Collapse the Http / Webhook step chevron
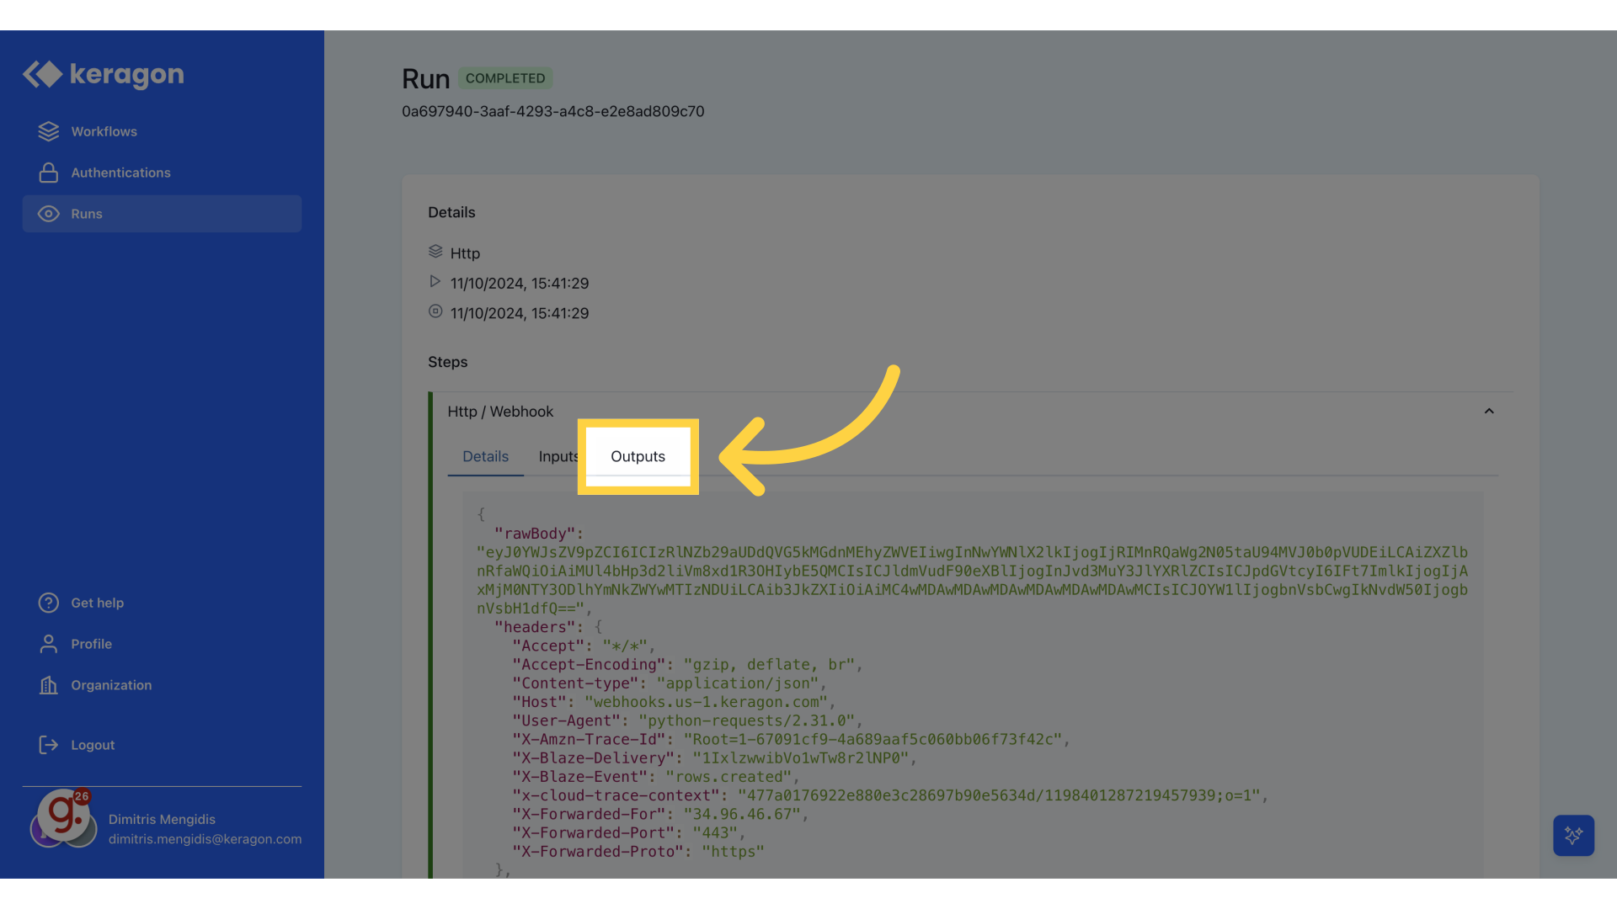 pyautogui.click(x=1489, y=412)
